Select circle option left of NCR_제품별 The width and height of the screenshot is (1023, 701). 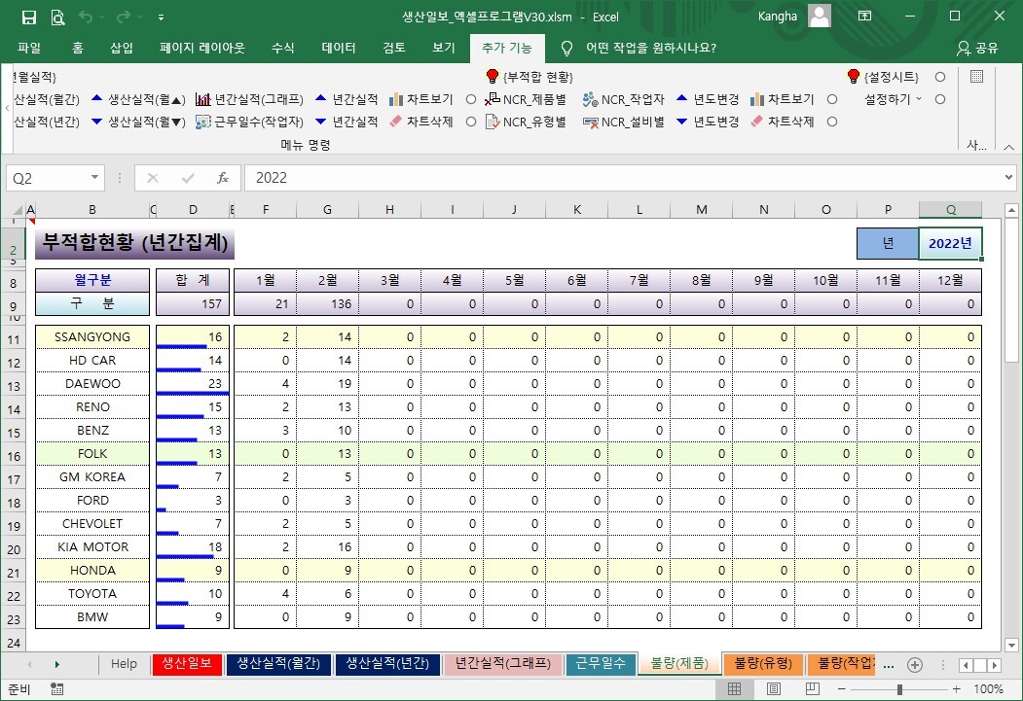(x=471, y=99)
